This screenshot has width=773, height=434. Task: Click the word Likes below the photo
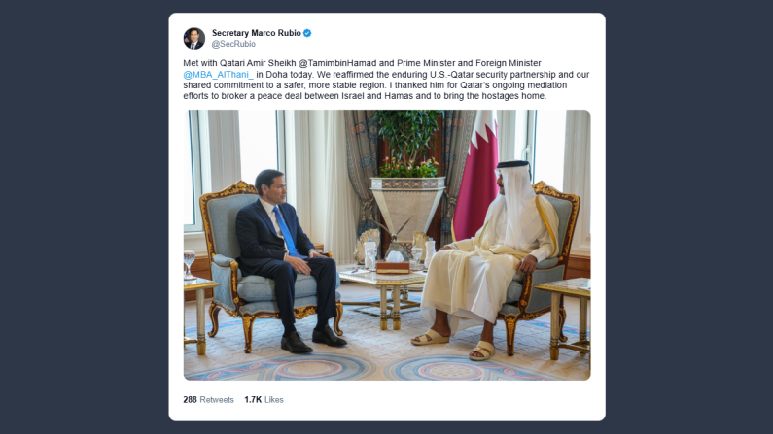tap(274, 400)
